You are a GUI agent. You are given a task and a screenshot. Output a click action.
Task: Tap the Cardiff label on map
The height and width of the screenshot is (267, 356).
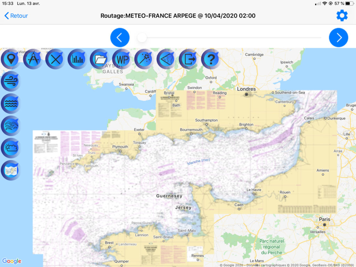tap(151, 91)
